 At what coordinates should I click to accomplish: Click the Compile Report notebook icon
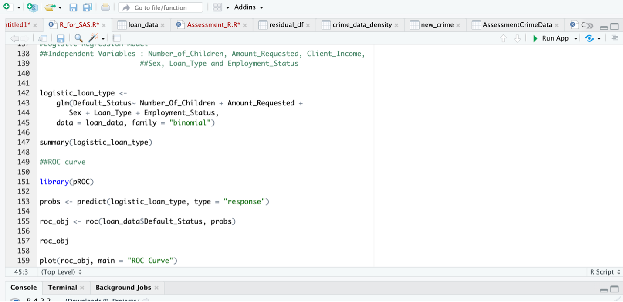[x=116, y=38]
